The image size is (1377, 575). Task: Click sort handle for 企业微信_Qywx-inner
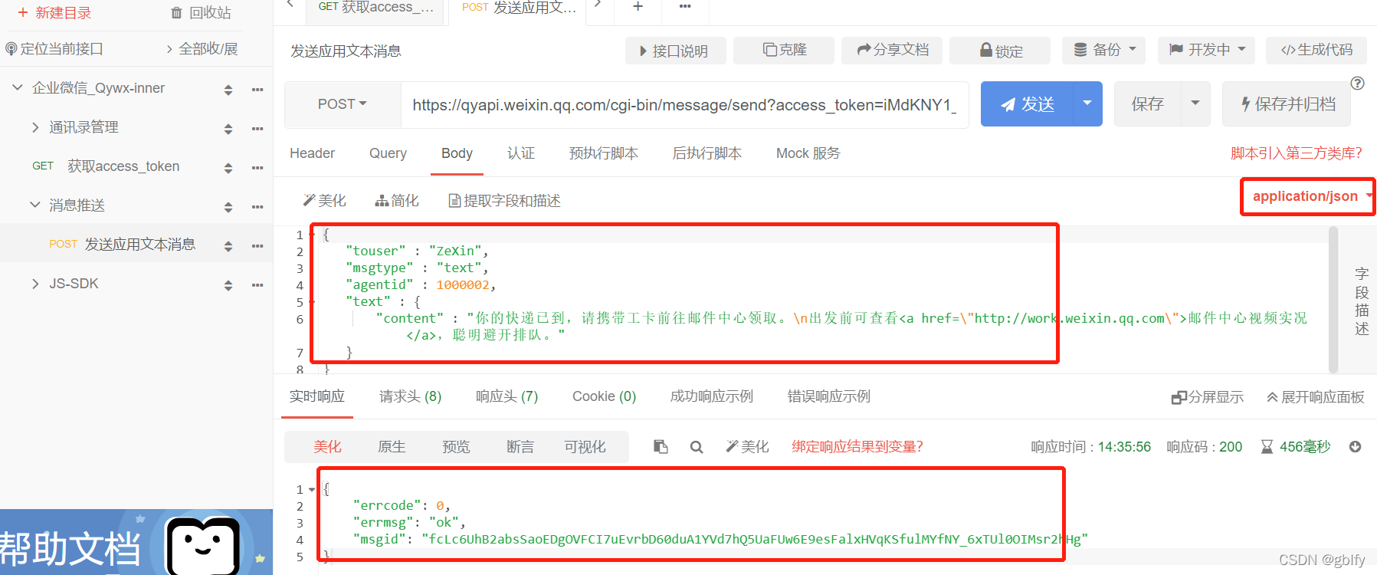(228, 90)
